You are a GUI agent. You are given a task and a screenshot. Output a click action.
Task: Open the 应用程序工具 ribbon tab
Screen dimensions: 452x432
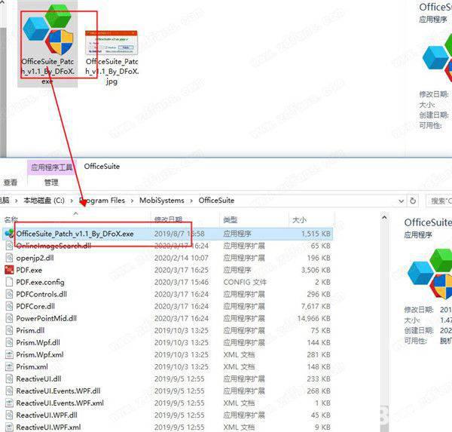51,167
